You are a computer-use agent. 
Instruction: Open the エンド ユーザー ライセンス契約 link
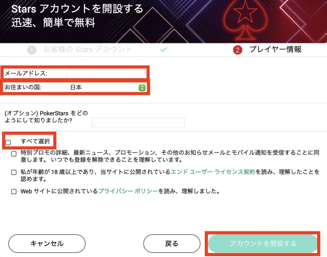pos(213,172)
